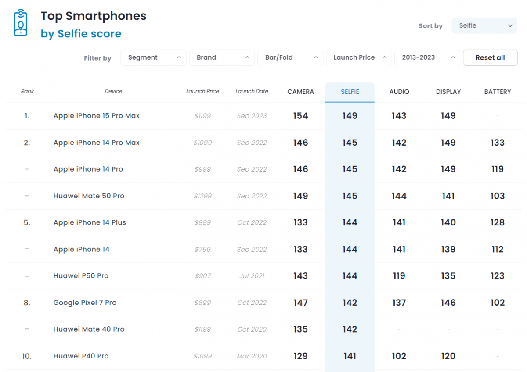
Task: Open the Launch Price filter
Action: [359, 57]
